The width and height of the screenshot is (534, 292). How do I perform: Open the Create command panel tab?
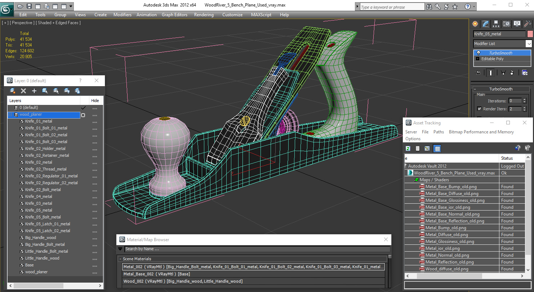click(x=475, y=24)
